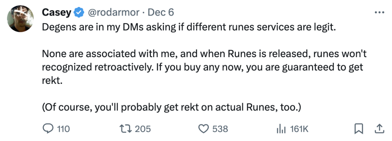Click the 205 reposts count

tap(143, 129)
